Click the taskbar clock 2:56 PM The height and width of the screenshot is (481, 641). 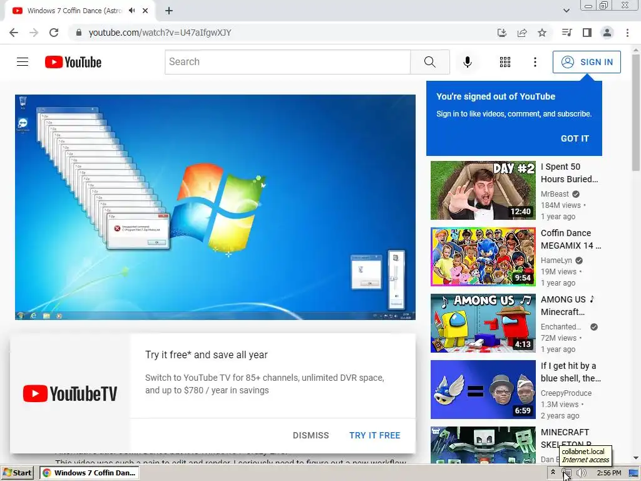[608, 473]
